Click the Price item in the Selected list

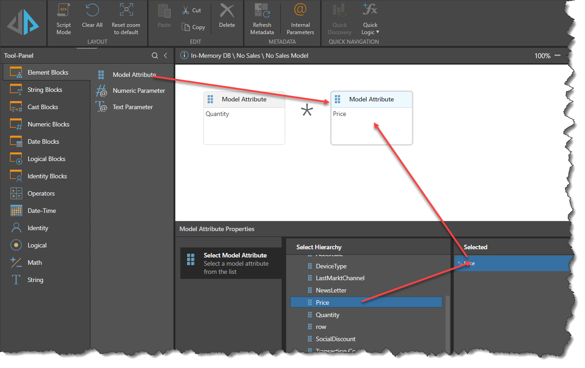coord(512,263)
